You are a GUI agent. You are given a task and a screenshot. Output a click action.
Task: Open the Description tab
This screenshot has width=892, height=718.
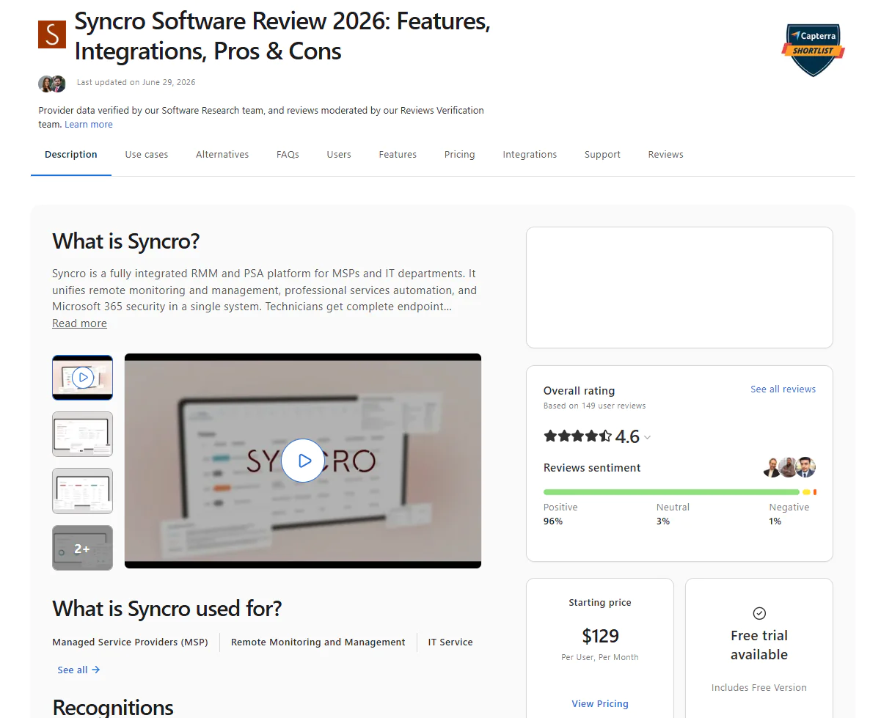point(71,155)
